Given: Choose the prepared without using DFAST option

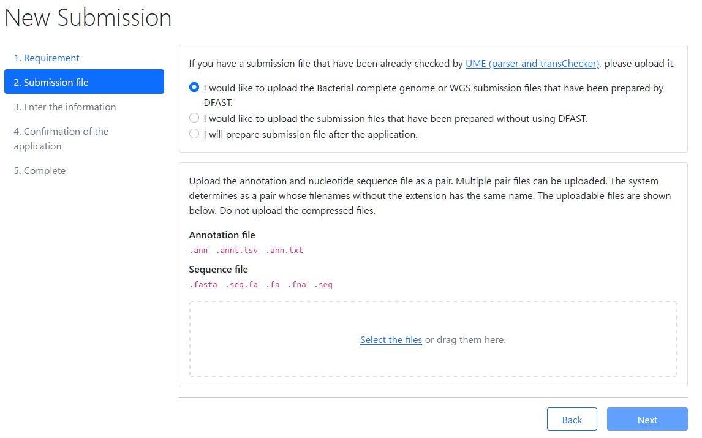Looking at the screenshot, I should click(194, 118).
